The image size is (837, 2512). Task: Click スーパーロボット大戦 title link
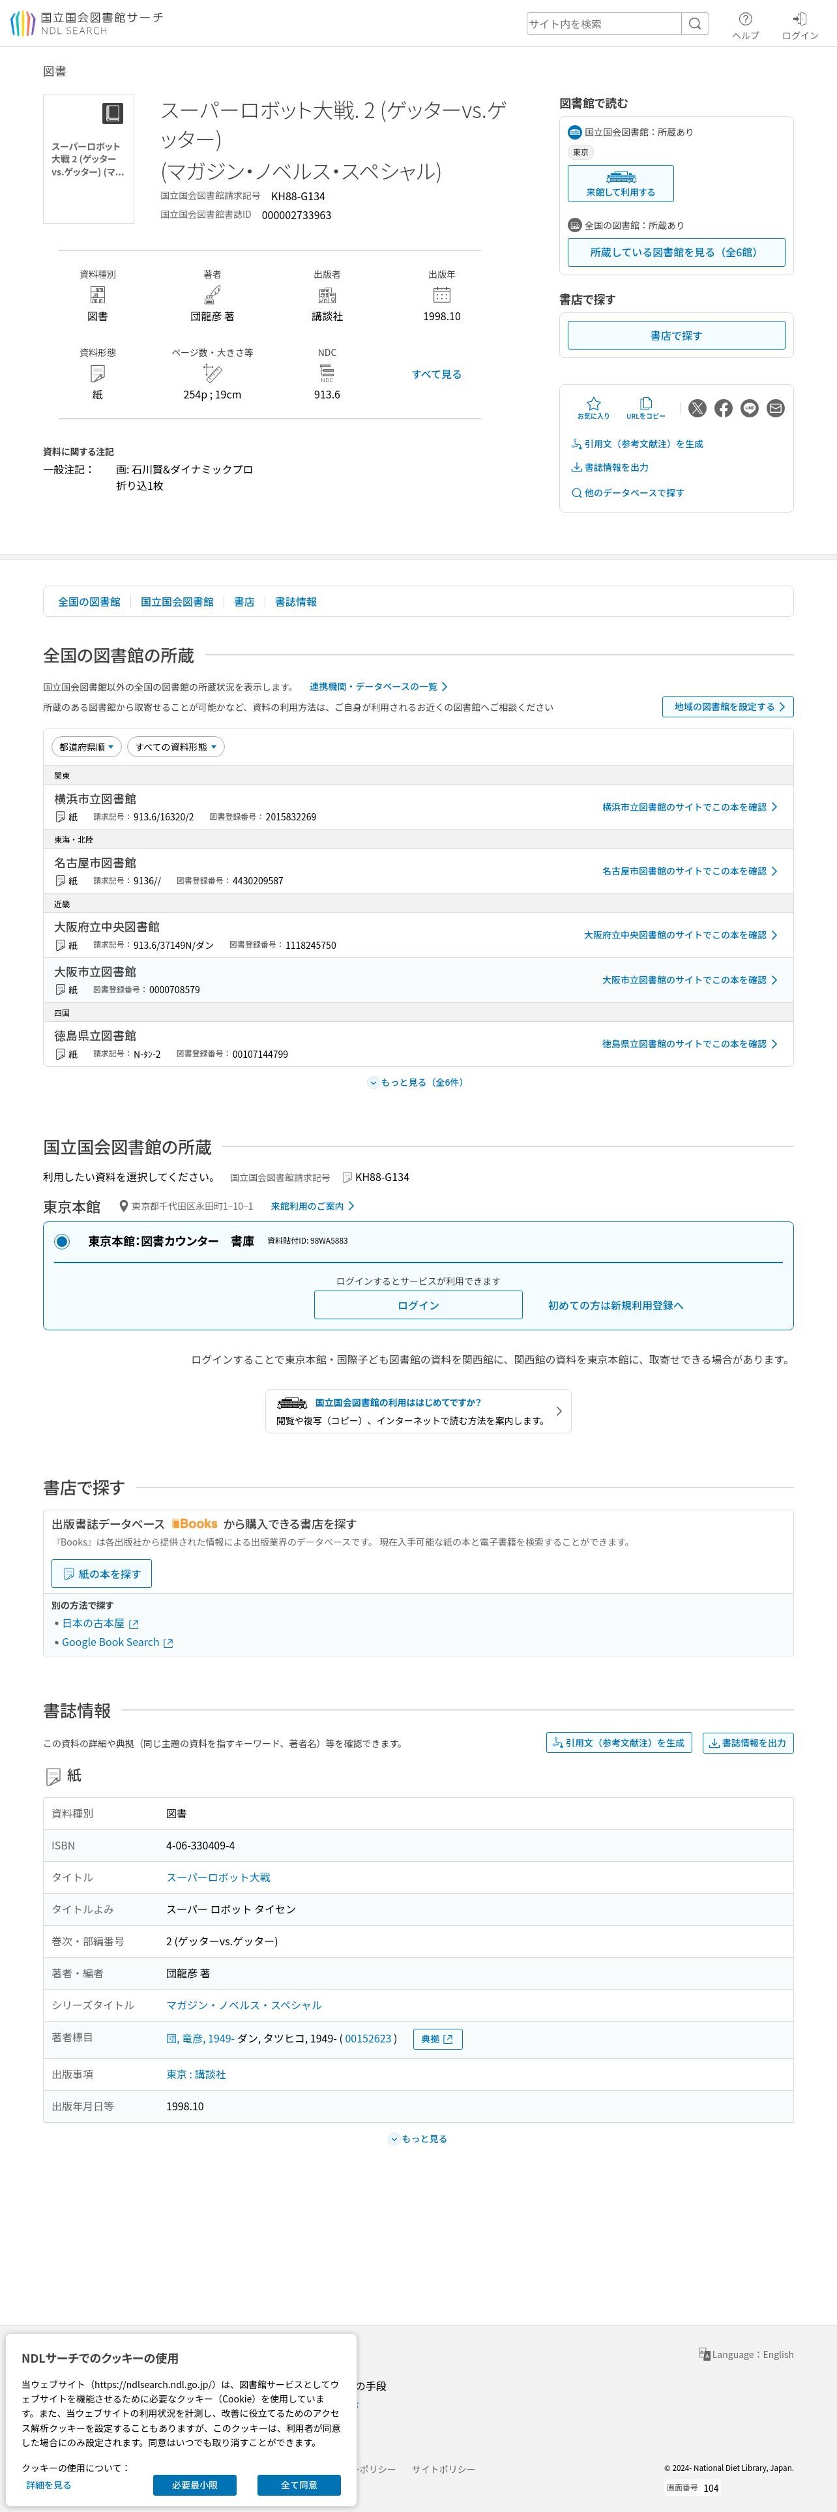[218, 1877]
